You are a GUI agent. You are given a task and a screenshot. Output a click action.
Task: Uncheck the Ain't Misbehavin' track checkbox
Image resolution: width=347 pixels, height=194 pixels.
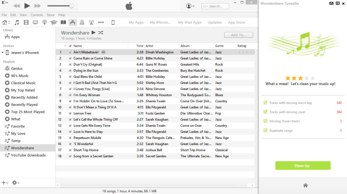[70, 52]
